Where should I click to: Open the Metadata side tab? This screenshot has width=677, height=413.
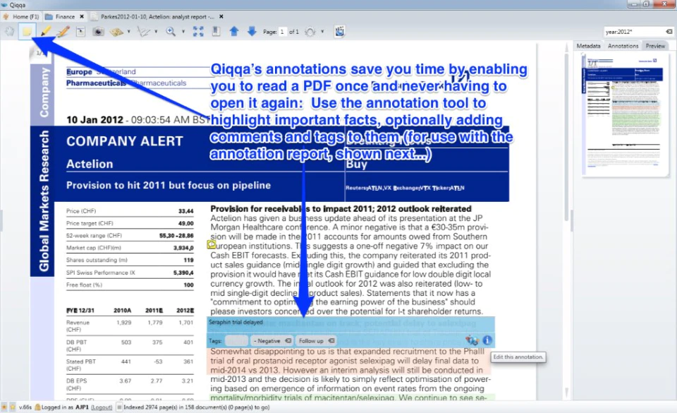tap(588, 46)
